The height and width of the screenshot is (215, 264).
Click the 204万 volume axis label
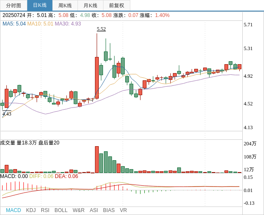250,144
